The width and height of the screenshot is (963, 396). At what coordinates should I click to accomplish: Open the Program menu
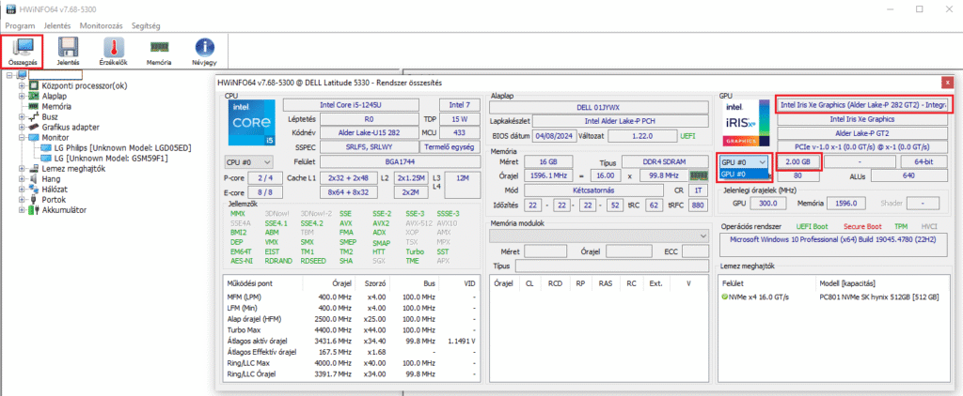[x=21, y=25]
